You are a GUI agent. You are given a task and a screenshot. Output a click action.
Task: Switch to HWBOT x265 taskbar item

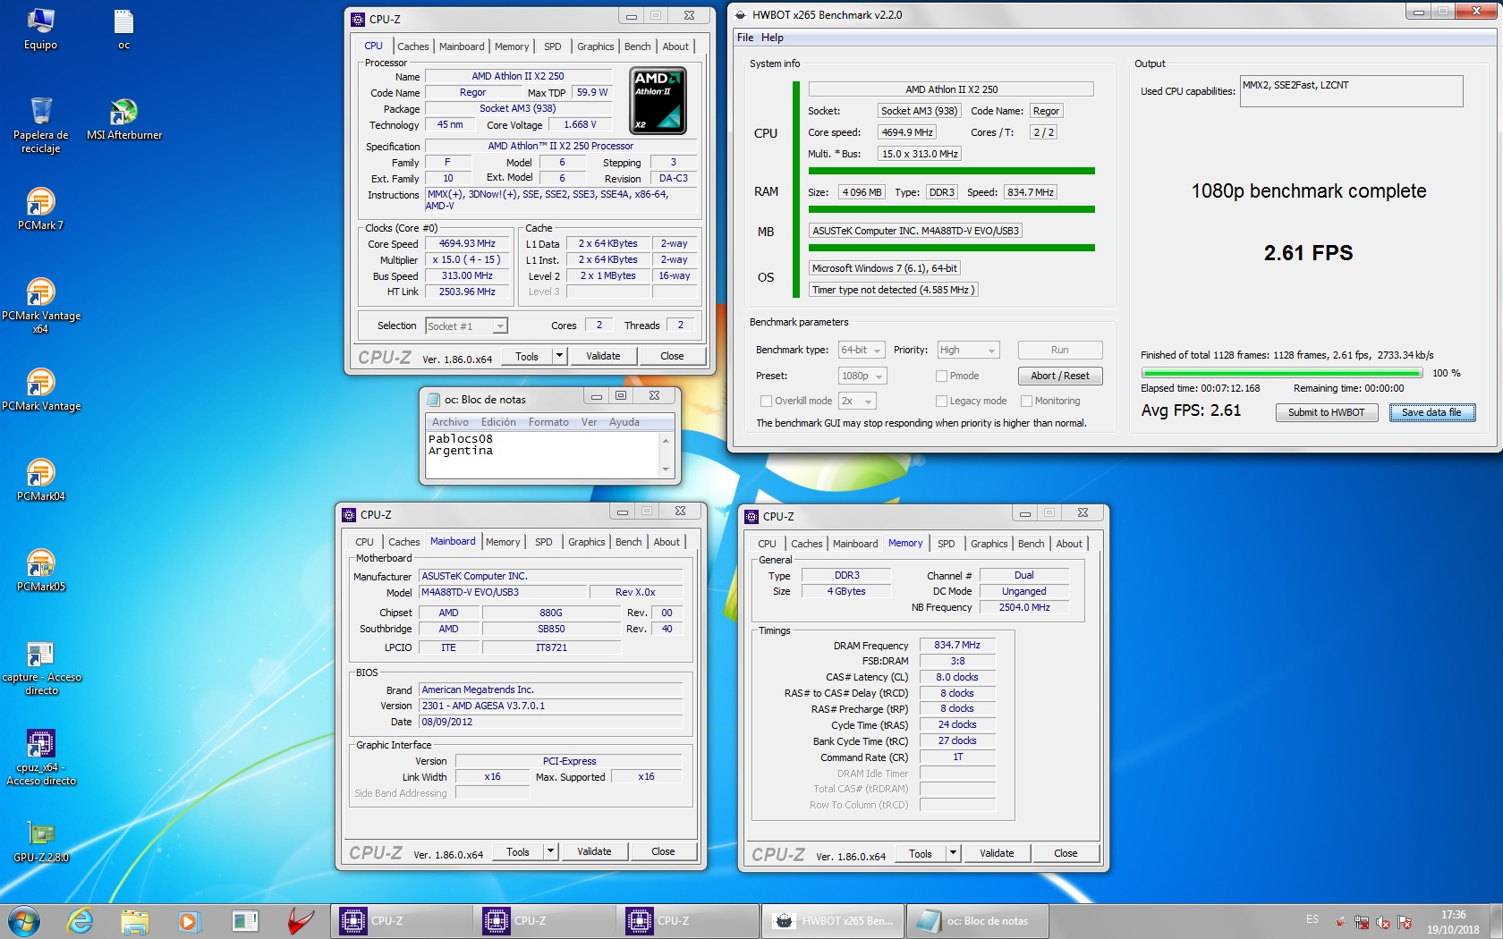click(833, 920)
